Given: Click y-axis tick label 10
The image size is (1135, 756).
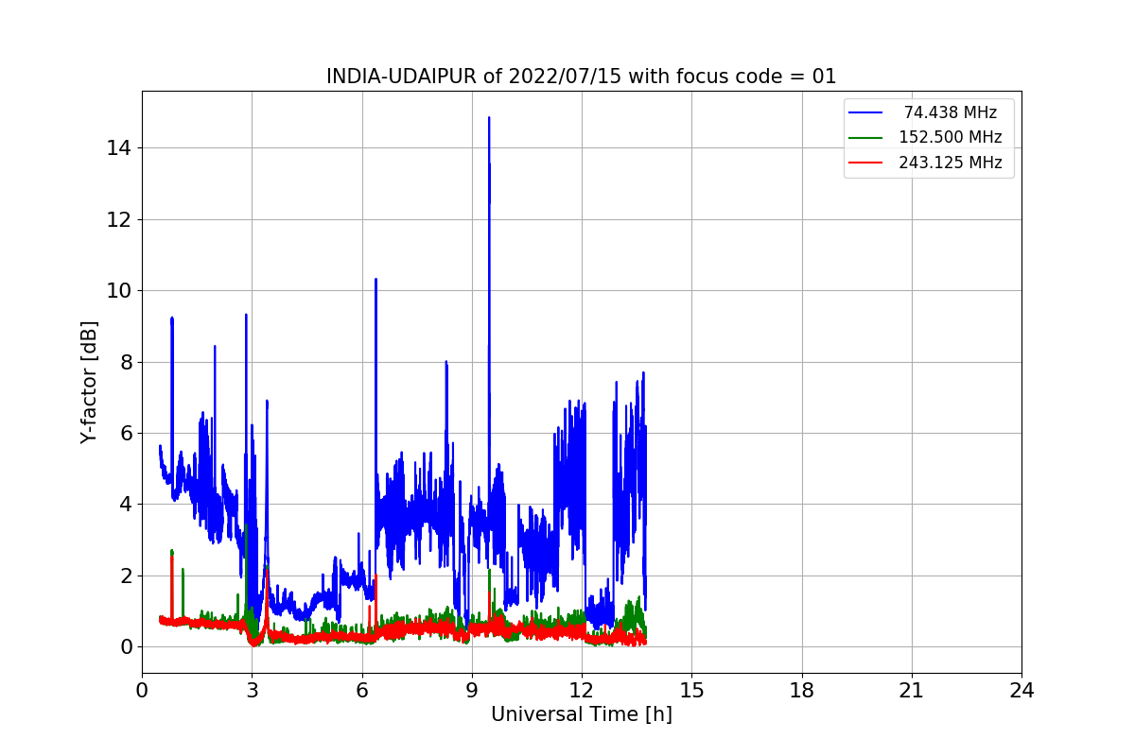Looking at the screenshot, I should [119, 291].
